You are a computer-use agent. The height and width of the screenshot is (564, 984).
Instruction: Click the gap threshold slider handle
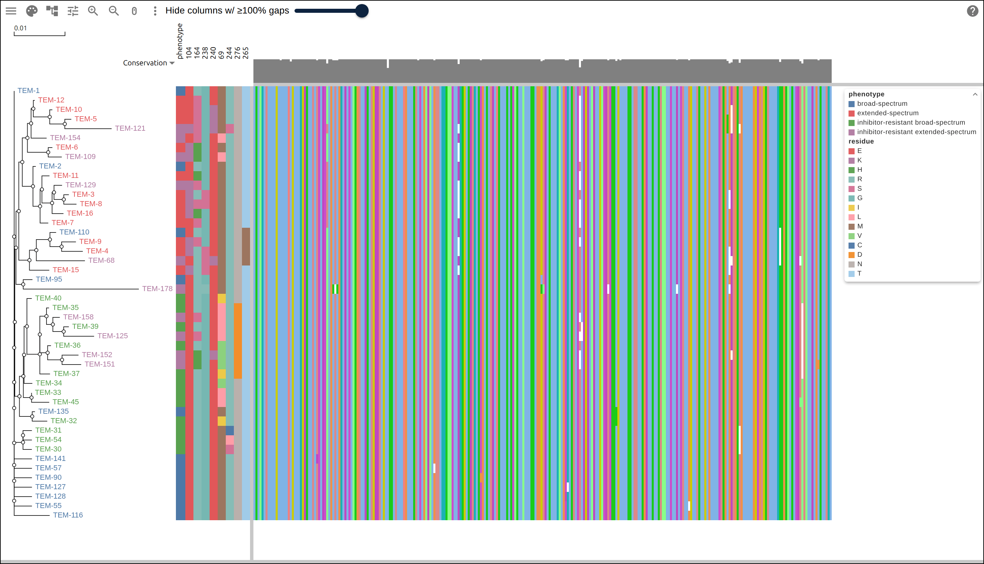click(362, 11)
